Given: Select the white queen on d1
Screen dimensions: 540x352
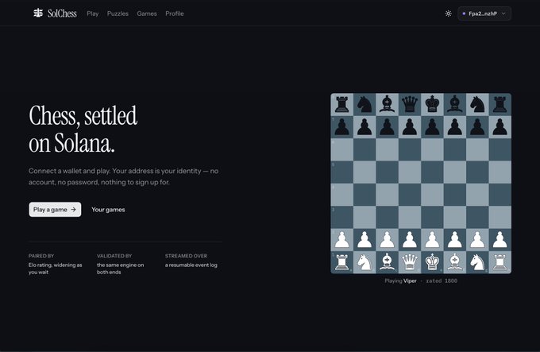Looking at the screenshot, I should (x=410, y=262).
